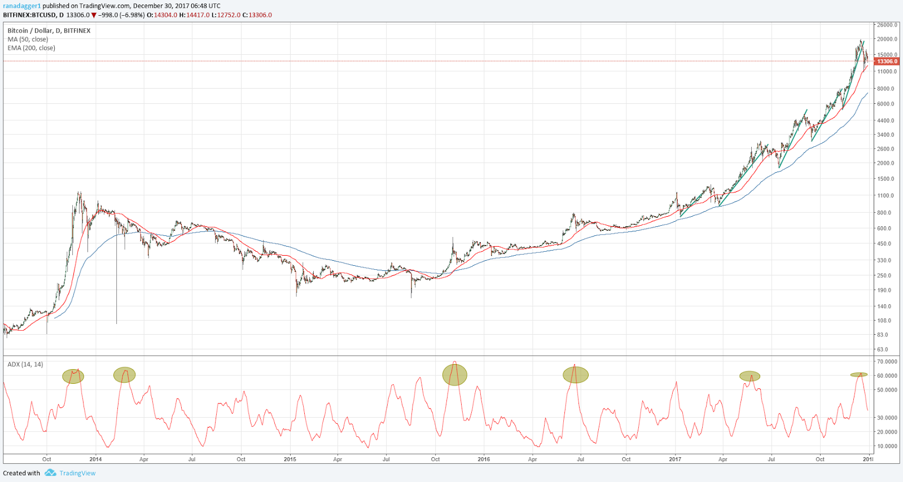Click the 8000.0 price axis label
The height and width of the screenshot is (482, 903).
pos(886,89)
